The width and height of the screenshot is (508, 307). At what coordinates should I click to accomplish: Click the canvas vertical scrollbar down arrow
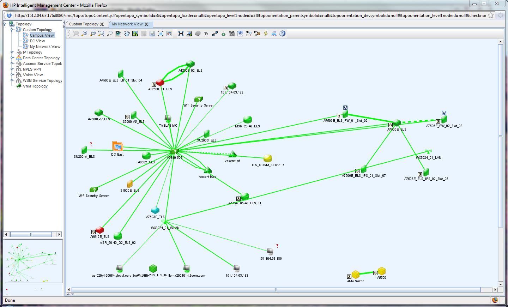[501, 284]
